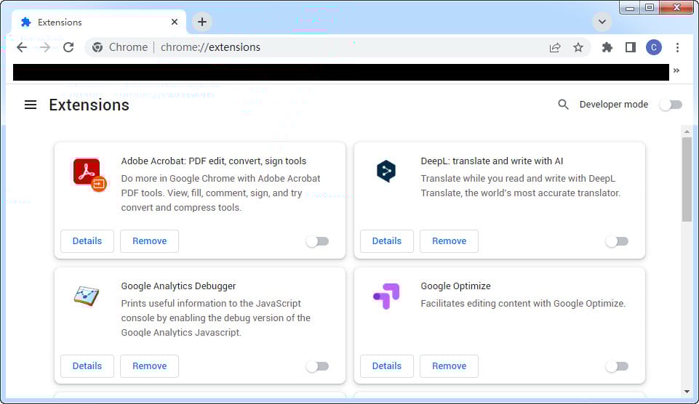This screenshot has height=404, width=699.
Task: Click the scrollbar up arrow
Action: [687, 132]
